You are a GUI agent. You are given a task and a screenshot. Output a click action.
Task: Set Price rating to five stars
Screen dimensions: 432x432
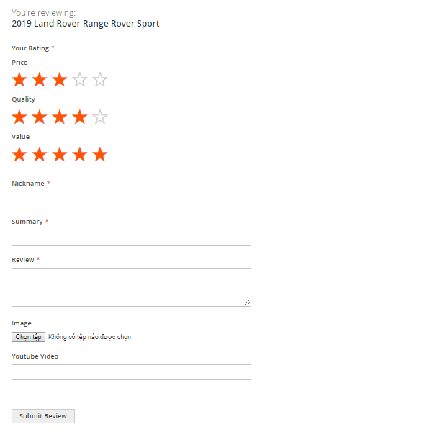click(100, 80)
